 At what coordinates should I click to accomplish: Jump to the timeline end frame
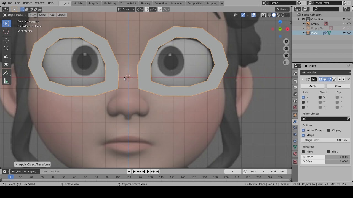(157, 172)
